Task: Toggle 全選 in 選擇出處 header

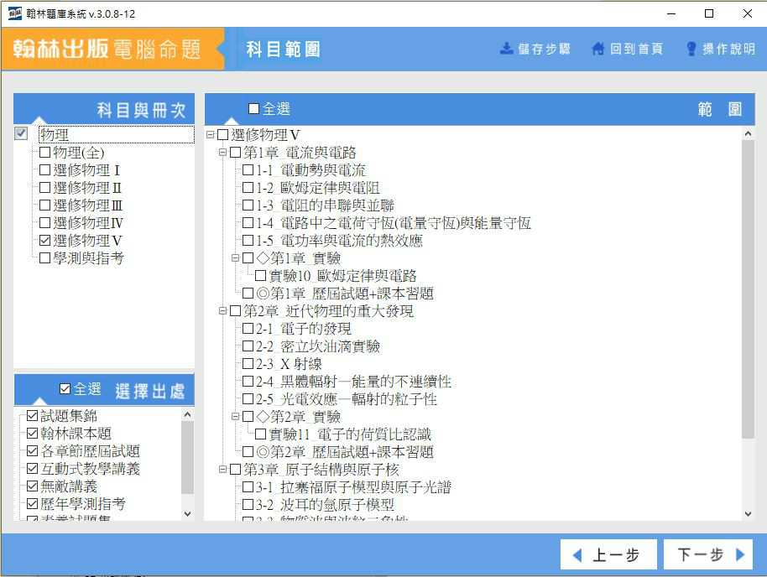Action: tap(65, 389)
